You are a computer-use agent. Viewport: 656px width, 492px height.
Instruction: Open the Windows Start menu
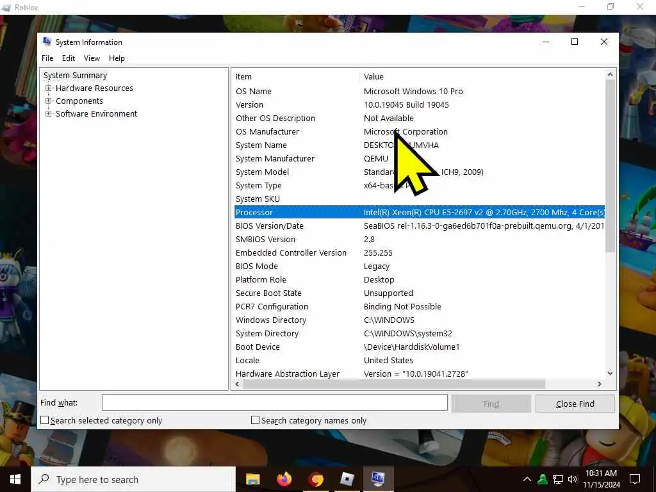[x=15, y=479]
